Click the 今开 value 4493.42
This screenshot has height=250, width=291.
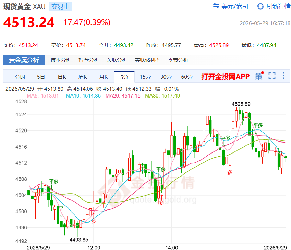(124, 45)
